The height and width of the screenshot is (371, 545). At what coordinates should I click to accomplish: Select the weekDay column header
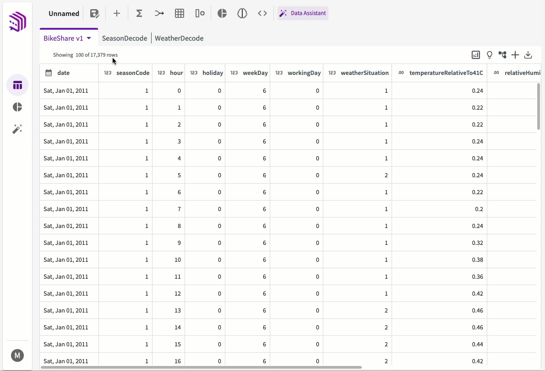pos(247,73)
